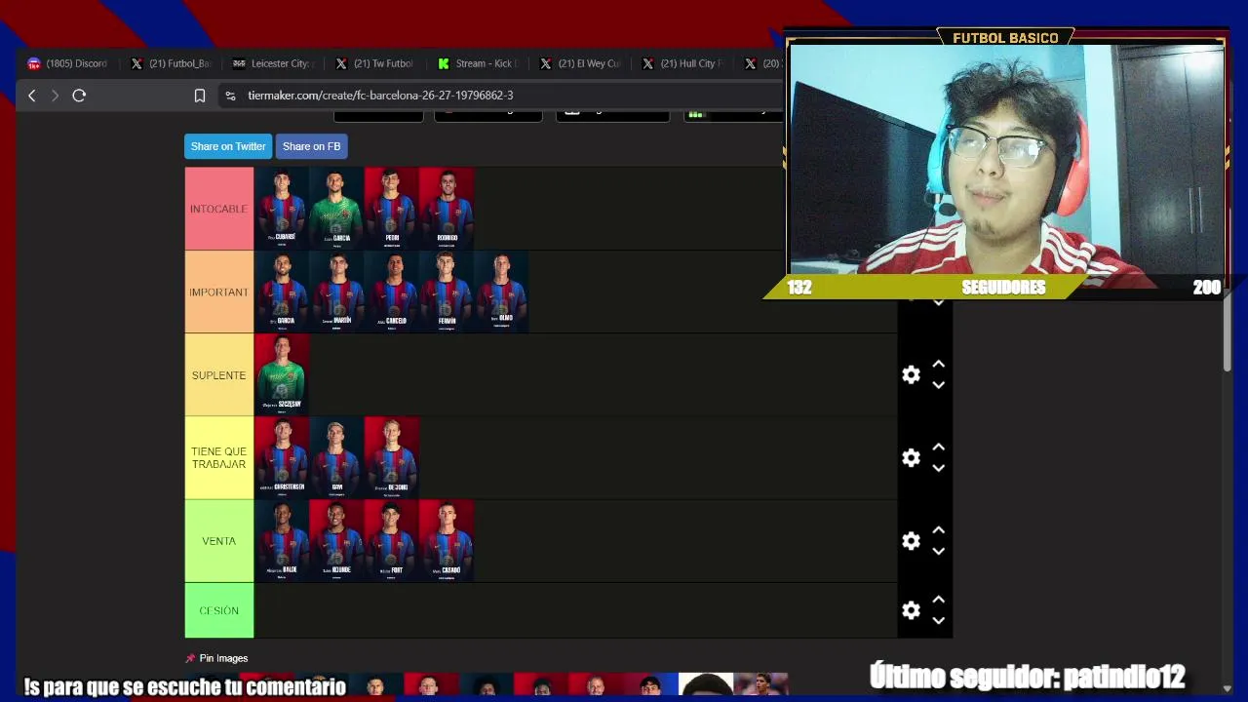The image size is (1248, 702).
Task: Click the Share on FB button
Action: 312,146
